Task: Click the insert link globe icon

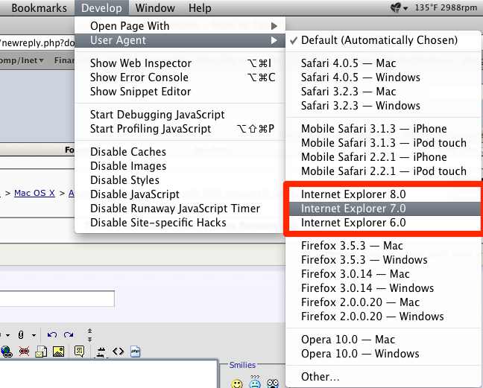Action: [x=7, y=352]
